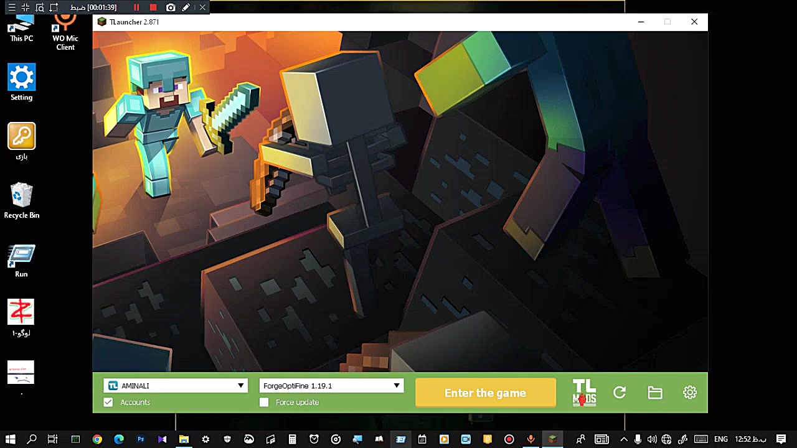Stop the screen recording

pyautogui.click(x=153, y=7)
